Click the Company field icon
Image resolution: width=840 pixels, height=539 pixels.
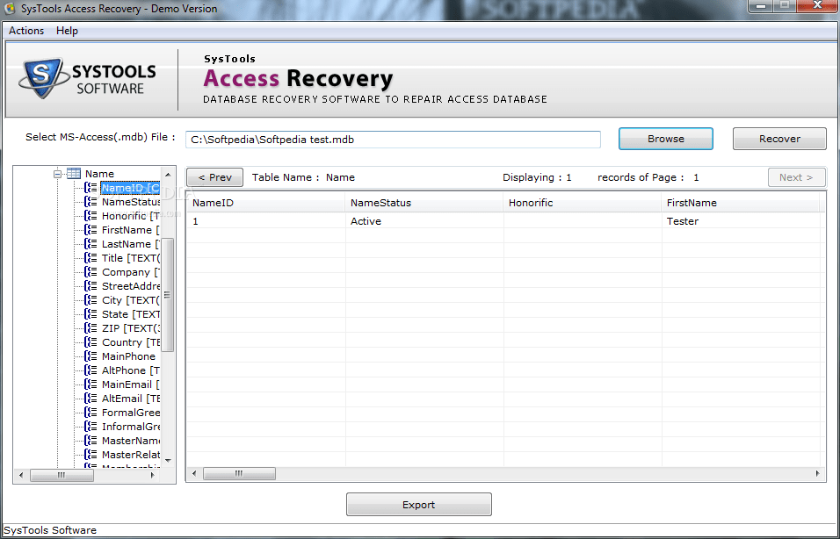(x=91, y=271)
